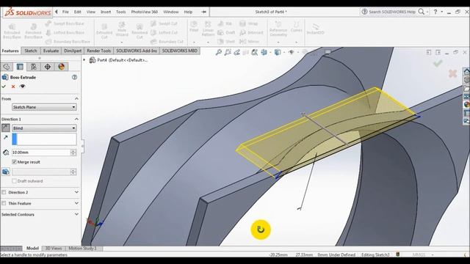
Task: Switch to SOLIDWORKS MBD tab
Action: [x=179, y=51]
